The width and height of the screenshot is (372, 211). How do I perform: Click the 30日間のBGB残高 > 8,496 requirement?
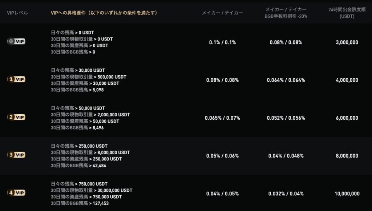coord(77,128)
